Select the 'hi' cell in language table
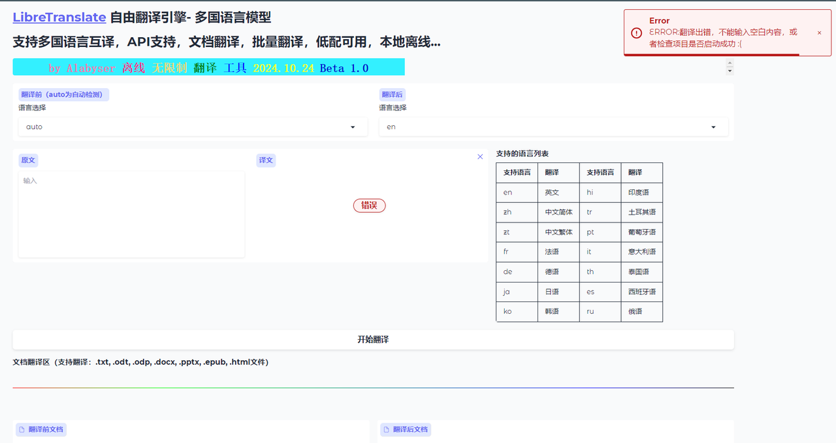Screen dimensions: 836x443 (600, 192)
